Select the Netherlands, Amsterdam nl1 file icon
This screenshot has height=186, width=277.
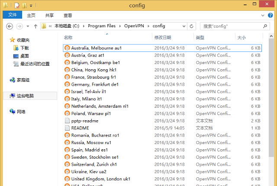67,106
